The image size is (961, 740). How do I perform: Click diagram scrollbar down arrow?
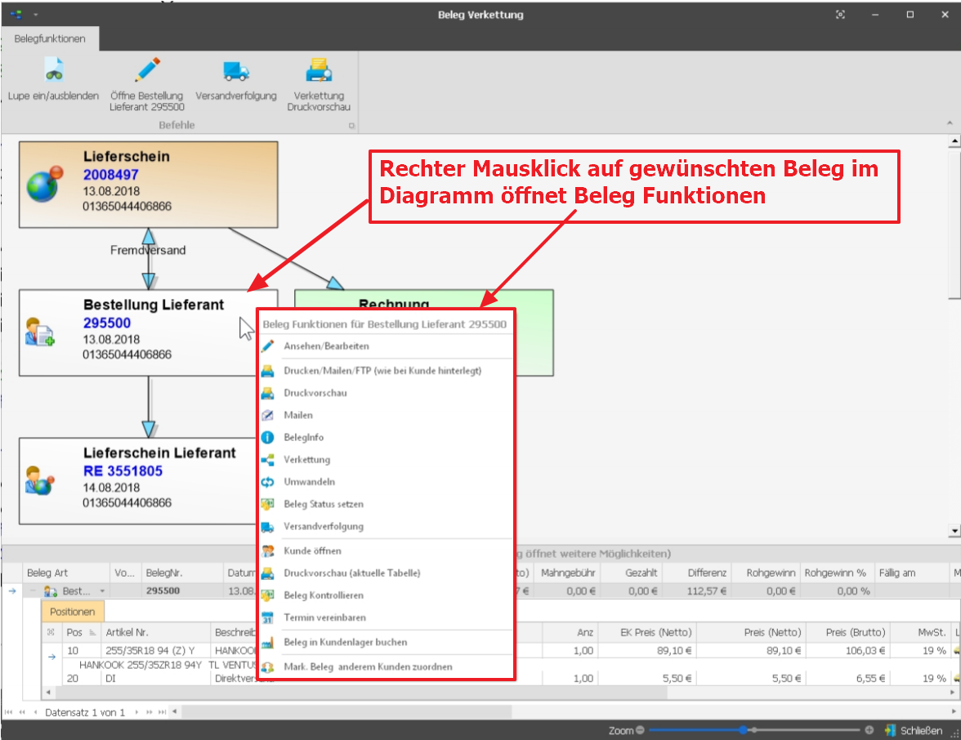click(954, 531)
